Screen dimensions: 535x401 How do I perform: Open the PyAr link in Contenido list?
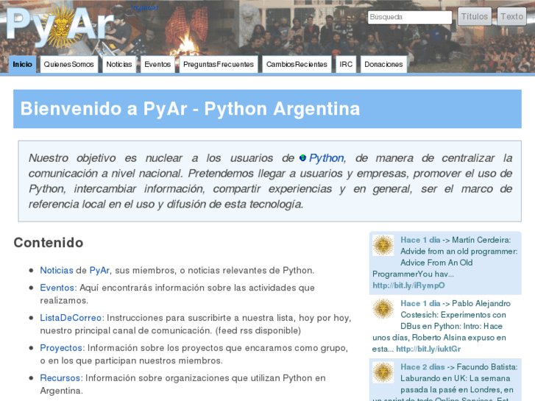99,270
